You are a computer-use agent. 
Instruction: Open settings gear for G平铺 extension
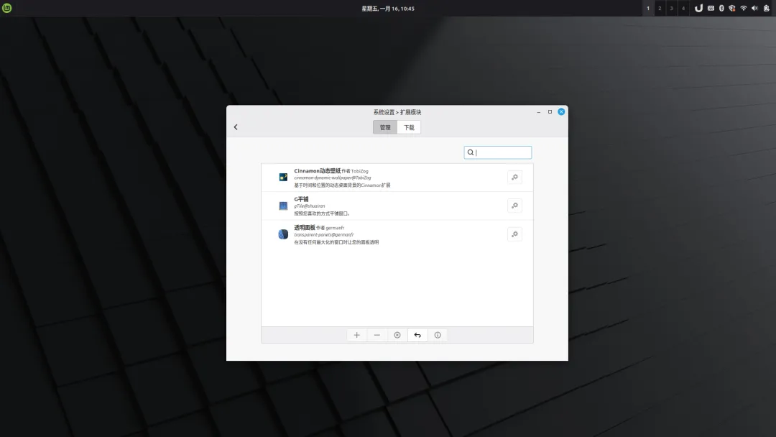click(x=514, y=206)
